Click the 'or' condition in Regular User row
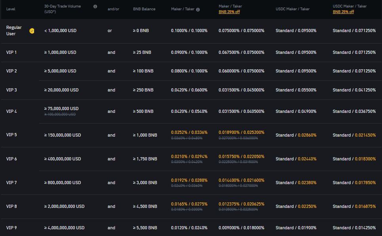 (x=110, y=30)
